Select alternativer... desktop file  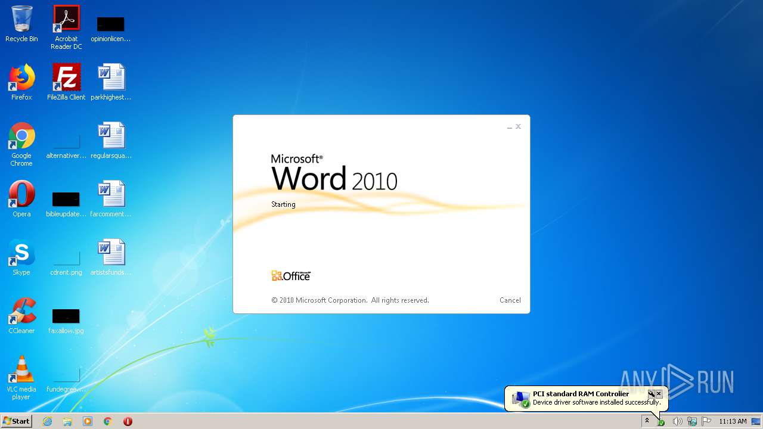click(x=66, y=146)
